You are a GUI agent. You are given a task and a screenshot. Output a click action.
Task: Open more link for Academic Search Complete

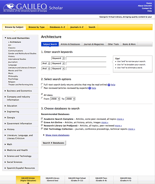120,119
